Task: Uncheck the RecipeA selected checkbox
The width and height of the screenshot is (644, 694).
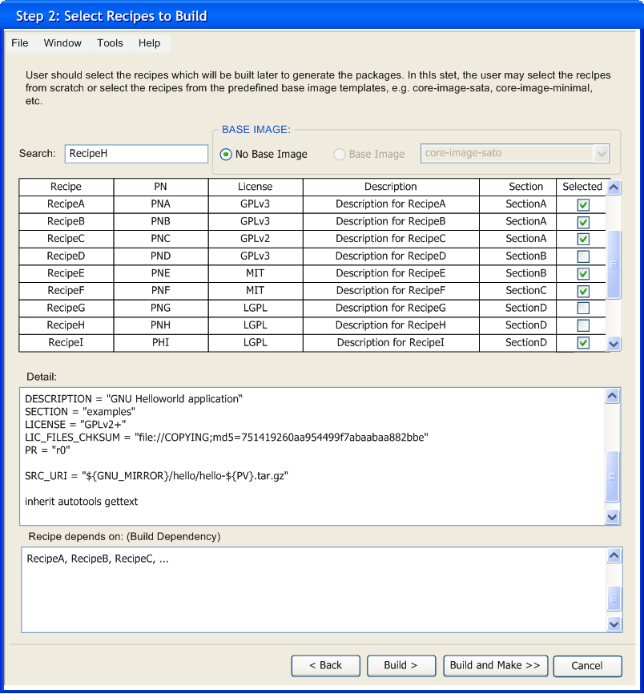Action: pos(583,204)
